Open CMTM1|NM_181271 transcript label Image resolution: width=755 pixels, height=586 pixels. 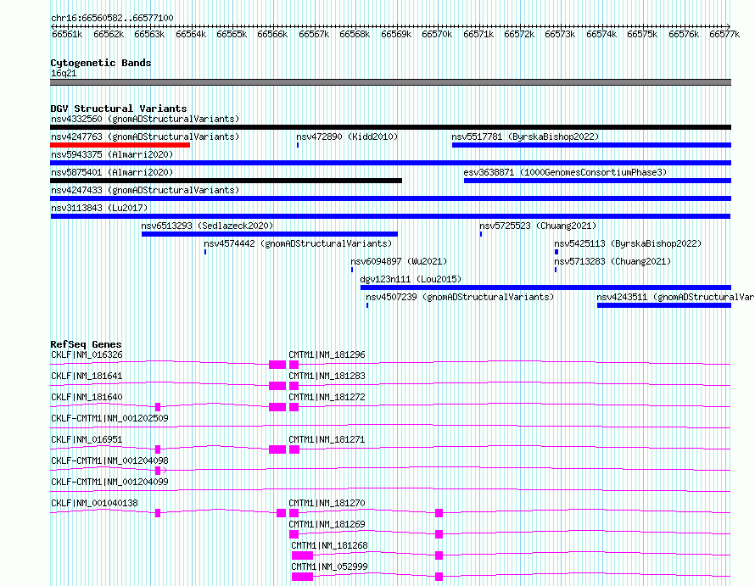point(327,439)
